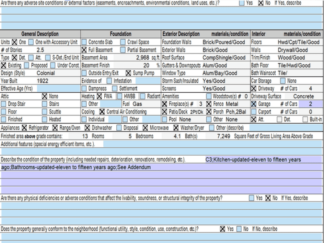324x243 pixels.
Task: Check the HWBB heating box
Action: tap(120, 96)
